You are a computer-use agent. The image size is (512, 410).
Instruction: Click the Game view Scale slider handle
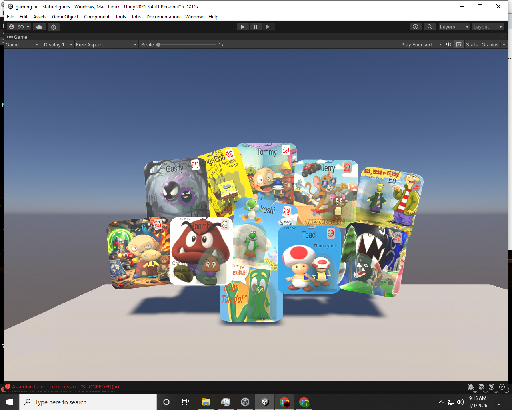coord(158,45)
